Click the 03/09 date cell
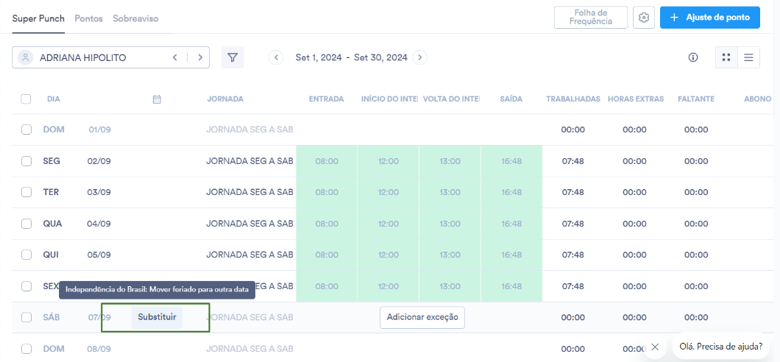 tap(99, 193)
